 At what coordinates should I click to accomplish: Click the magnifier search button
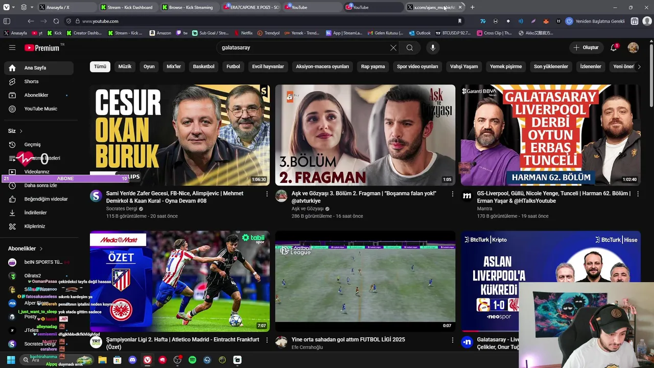(x=410, y=48)
